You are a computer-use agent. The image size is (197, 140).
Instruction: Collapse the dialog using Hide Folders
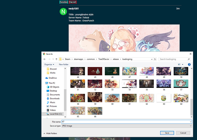click(50, 133)
